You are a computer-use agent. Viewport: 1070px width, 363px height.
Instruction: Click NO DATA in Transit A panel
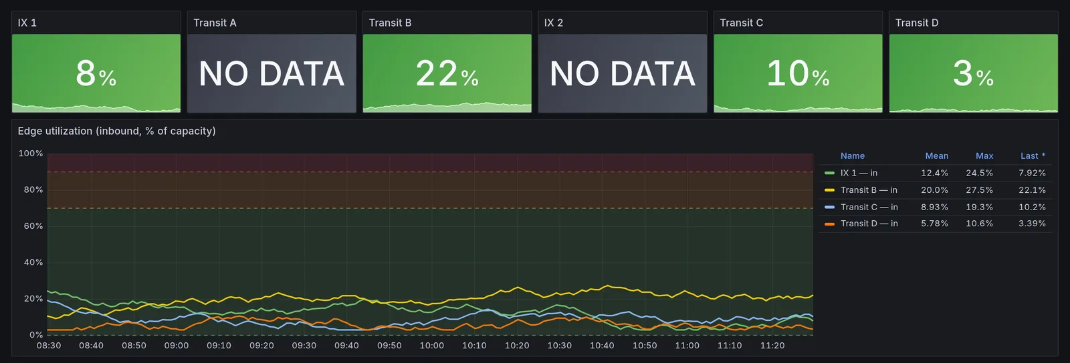(272, 73)
